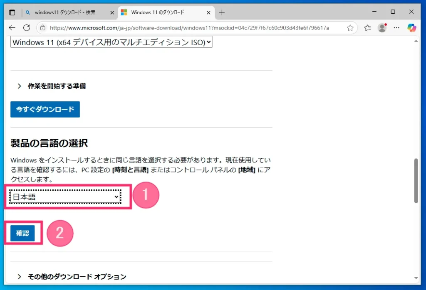
Task: Open Settings and more menu
Action: pos(396,28)
